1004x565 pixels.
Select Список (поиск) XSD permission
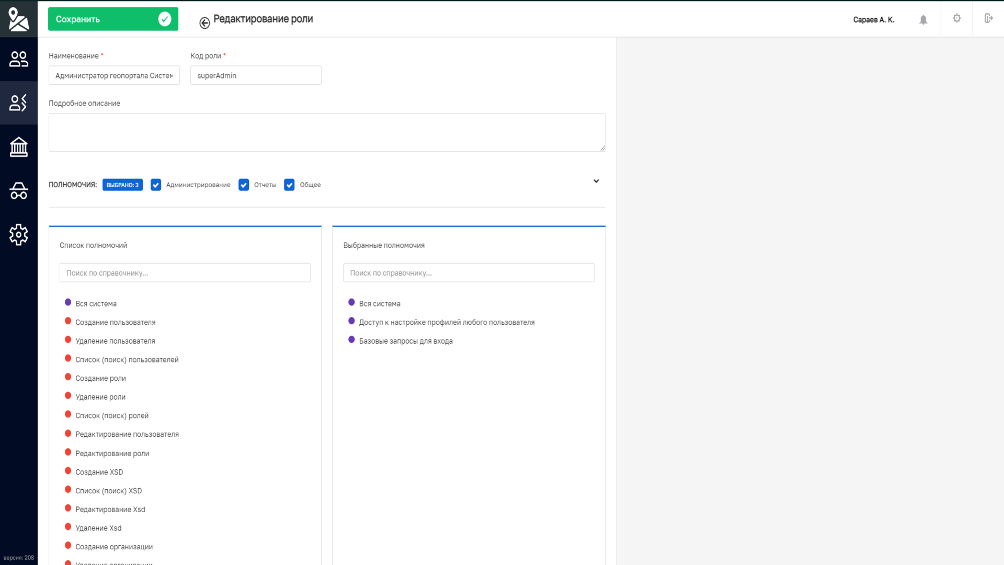tap(109, 491)
